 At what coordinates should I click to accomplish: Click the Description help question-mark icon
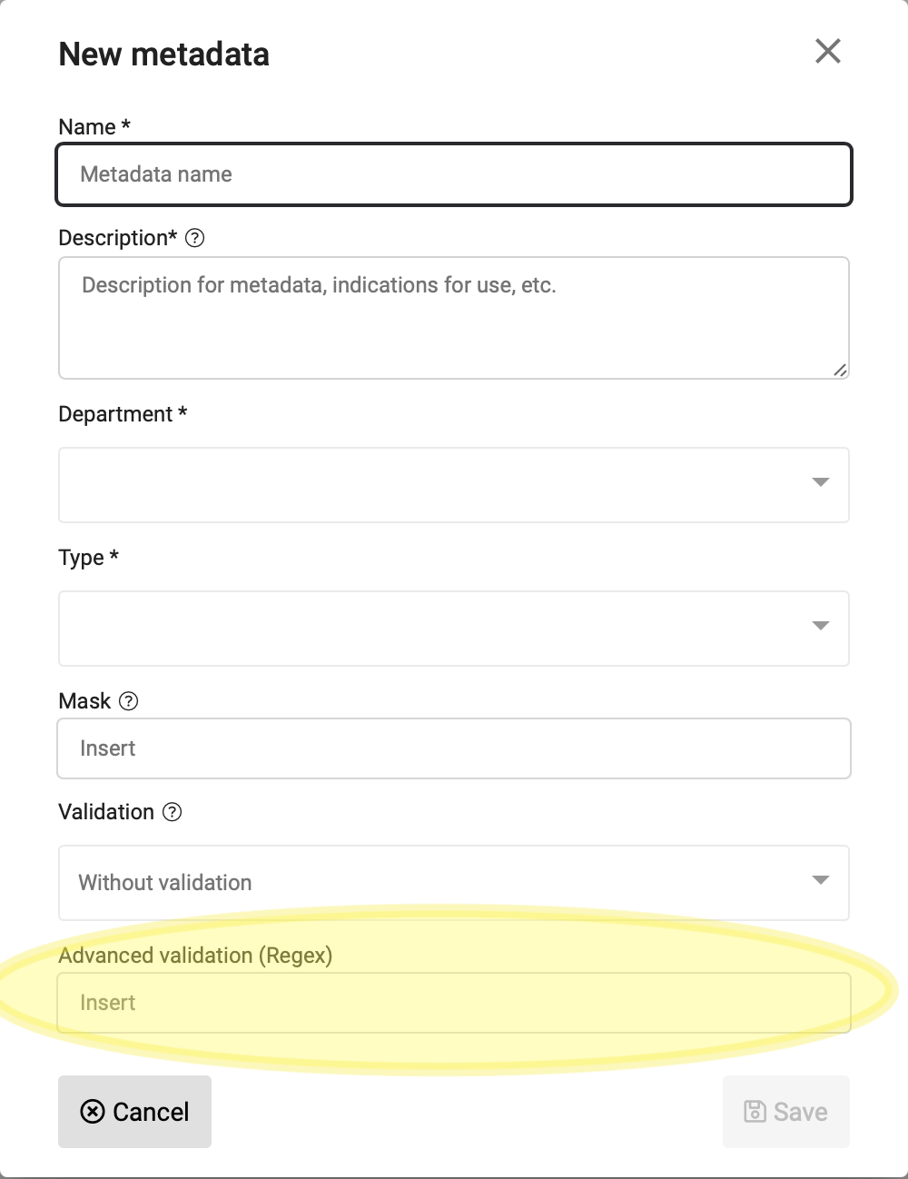point(194,238)
